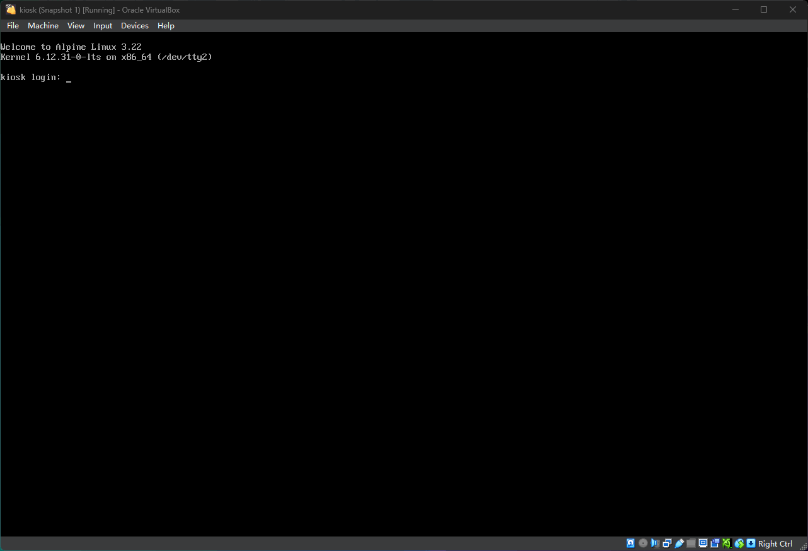Click the shared folders status icon
Viewport: 808px width, 551px height.
(x=691, y=543)
